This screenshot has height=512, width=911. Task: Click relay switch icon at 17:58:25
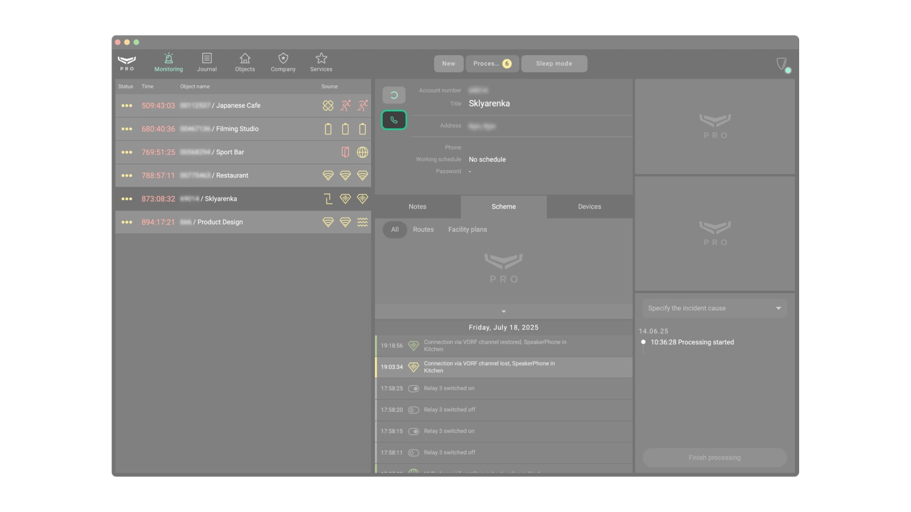coord(414,389)
